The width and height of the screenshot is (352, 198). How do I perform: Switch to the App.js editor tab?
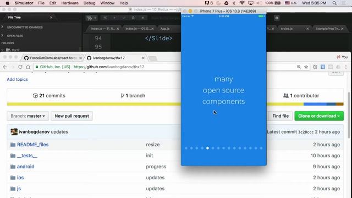point(165,29)
